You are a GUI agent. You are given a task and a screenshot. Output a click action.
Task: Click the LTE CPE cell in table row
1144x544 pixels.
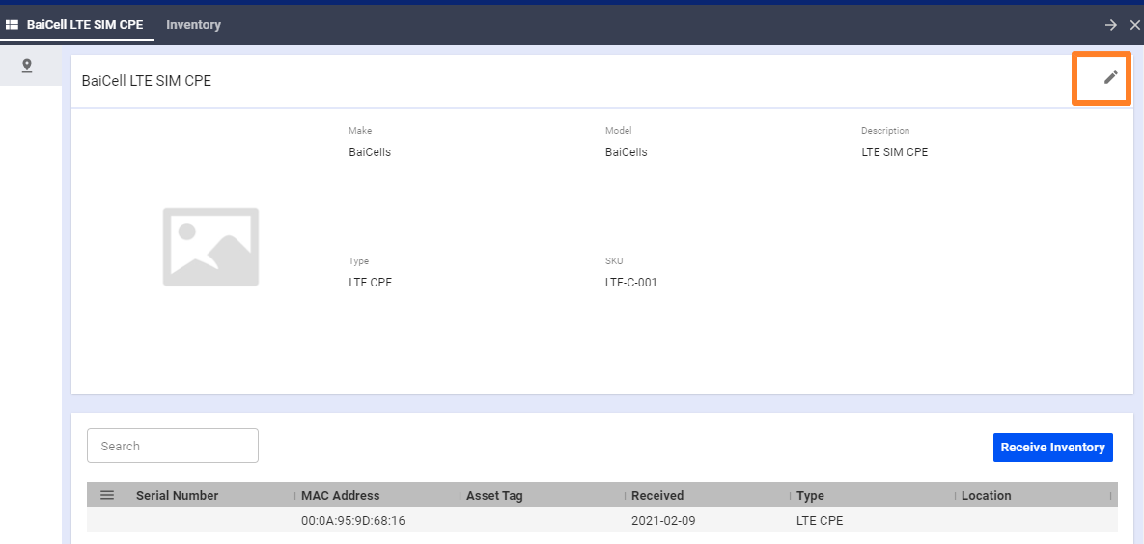coord(820,521)
